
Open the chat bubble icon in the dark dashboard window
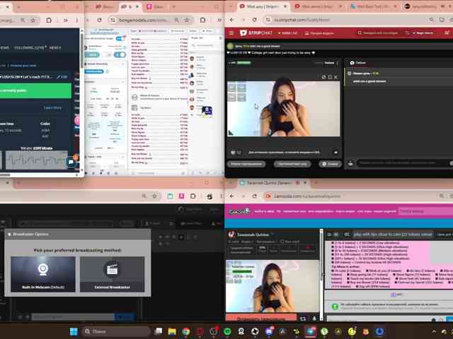point(71,162)
